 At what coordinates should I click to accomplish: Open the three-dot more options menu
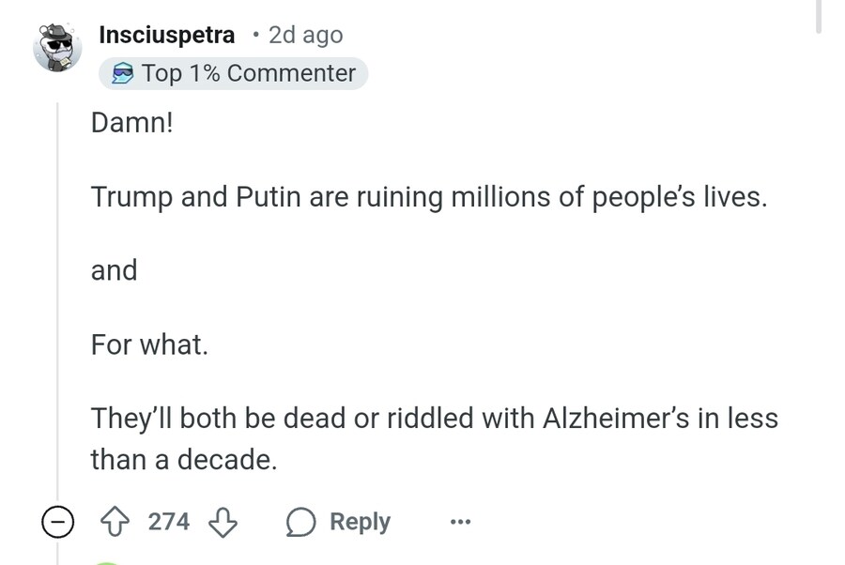459,522
